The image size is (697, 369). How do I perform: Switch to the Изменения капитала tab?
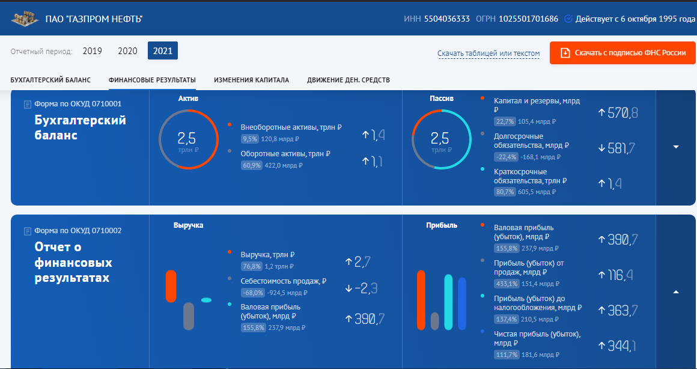pos(251,80)
